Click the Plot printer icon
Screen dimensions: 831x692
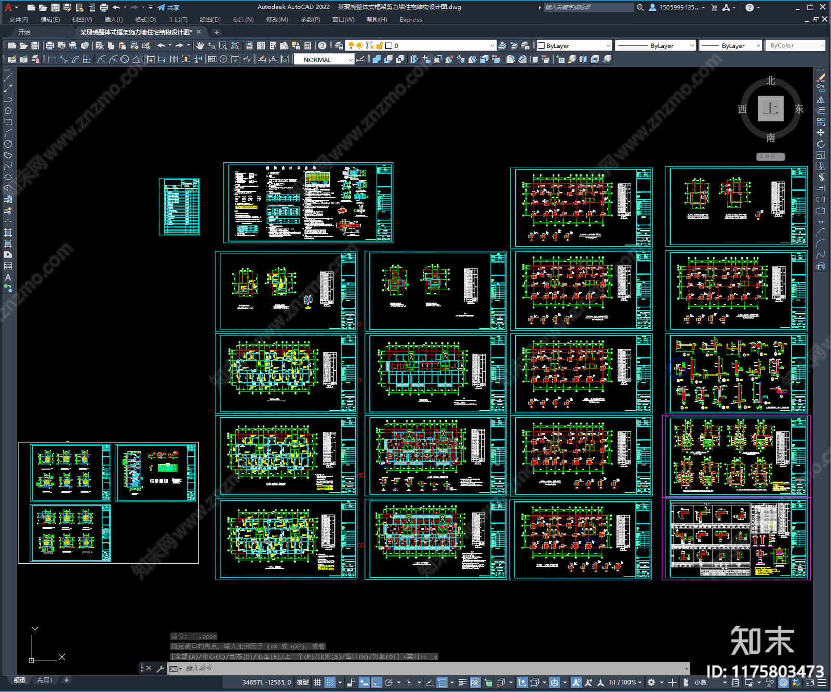pyautogui.click(x=50, y=46)
